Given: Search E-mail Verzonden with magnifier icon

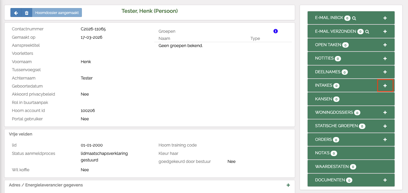Looking at the screenshot, I should (x=367, y=32).
